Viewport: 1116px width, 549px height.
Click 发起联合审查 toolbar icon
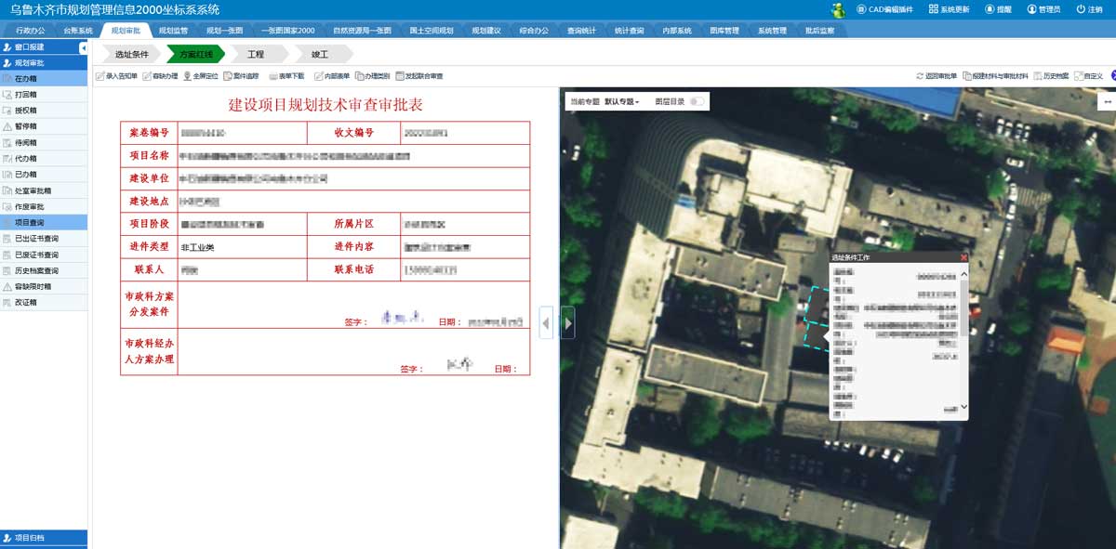click(400, 76)
